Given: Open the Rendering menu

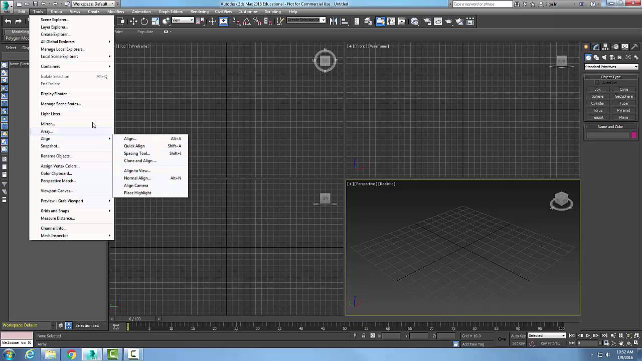Looking at the screenshot, I should coord(200,12).
